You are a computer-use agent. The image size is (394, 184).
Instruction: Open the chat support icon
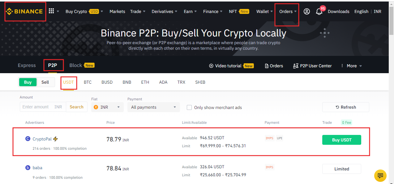(x=380, y=176)
